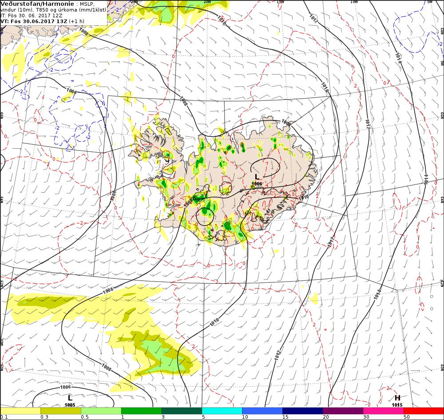The height and width of the screenshot is (420, 444).
Task: Click the 20W longitude label
Action: click(207, 2)
